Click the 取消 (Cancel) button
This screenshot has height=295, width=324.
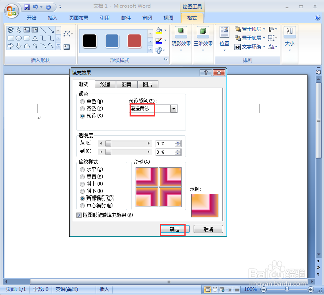pos(208,229)
